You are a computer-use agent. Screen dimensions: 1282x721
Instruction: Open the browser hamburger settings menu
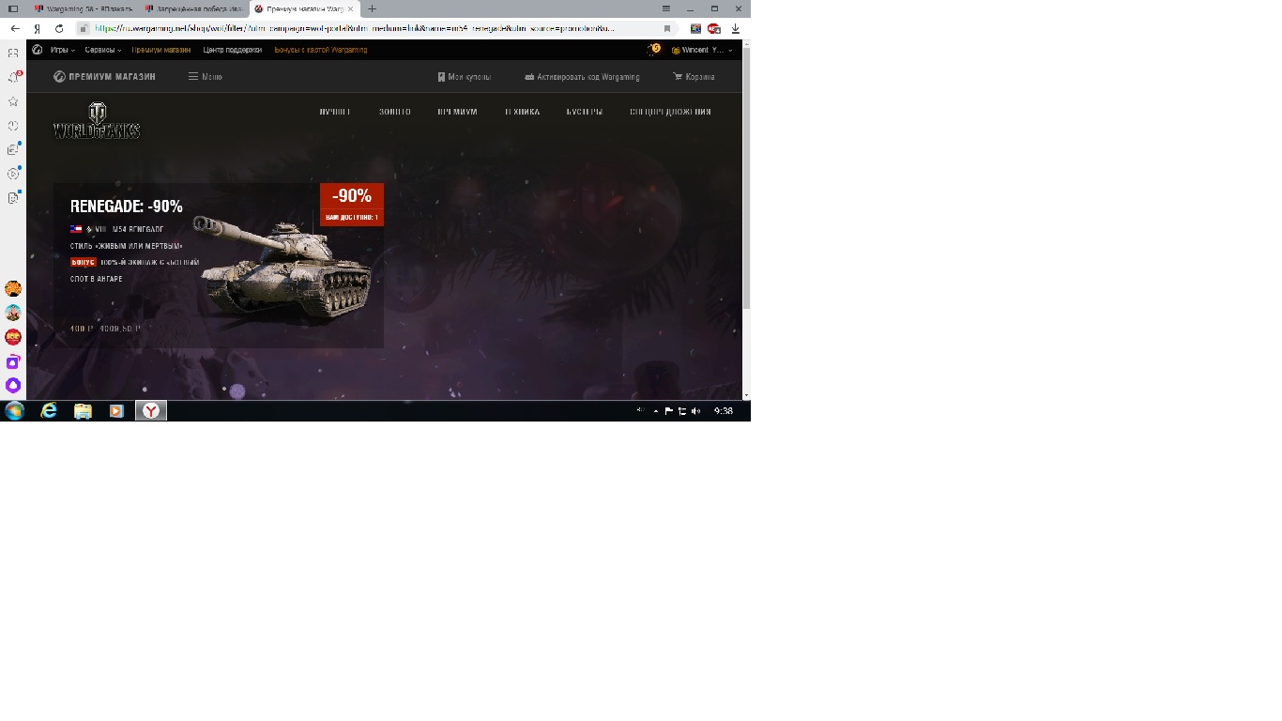point(666,8)
